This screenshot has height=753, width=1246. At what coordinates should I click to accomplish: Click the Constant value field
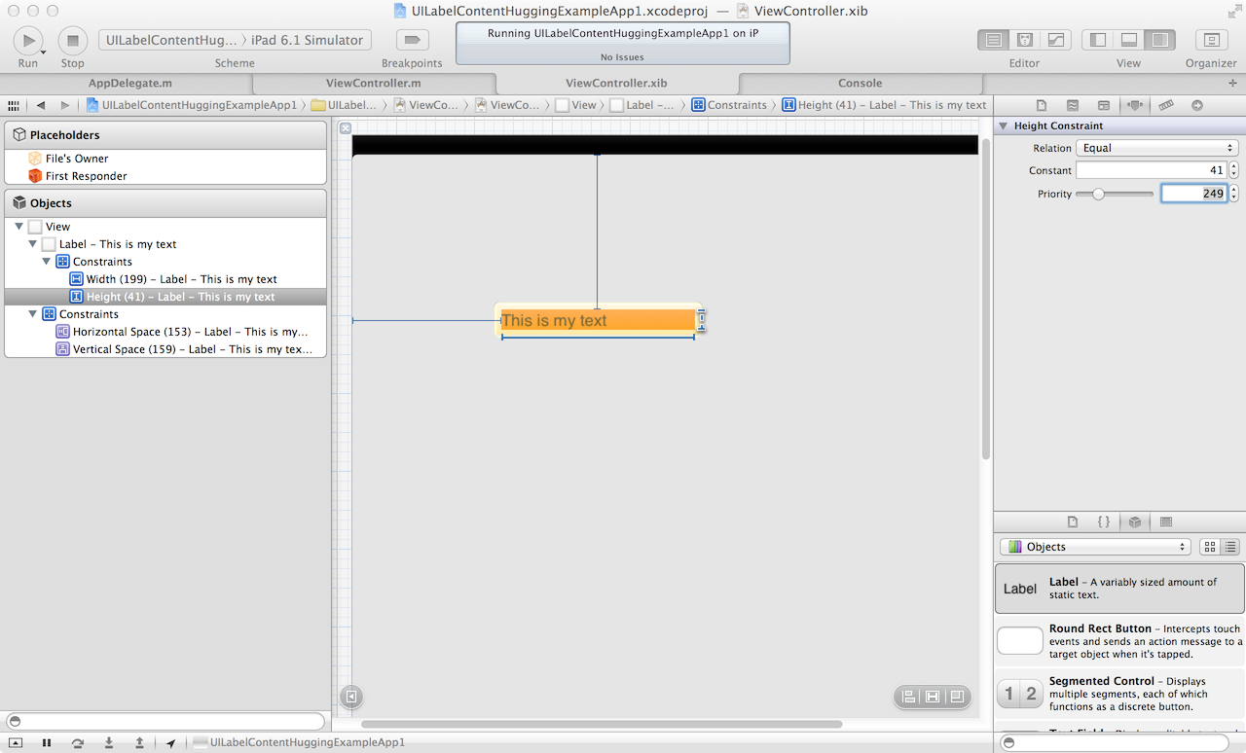pyautogui.click(x=1151, y=170)
